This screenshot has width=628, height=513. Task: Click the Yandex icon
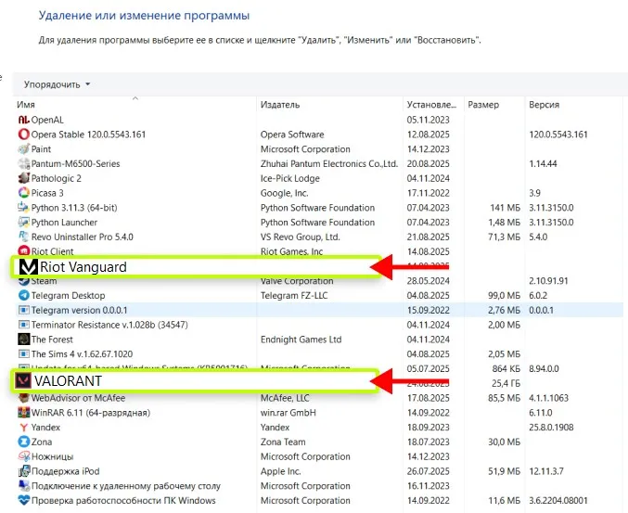(x=23, y=428)
